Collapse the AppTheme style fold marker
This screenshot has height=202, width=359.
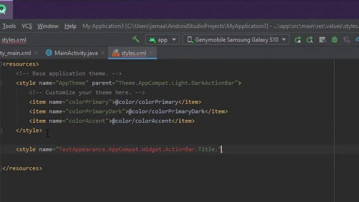(1, 83)
